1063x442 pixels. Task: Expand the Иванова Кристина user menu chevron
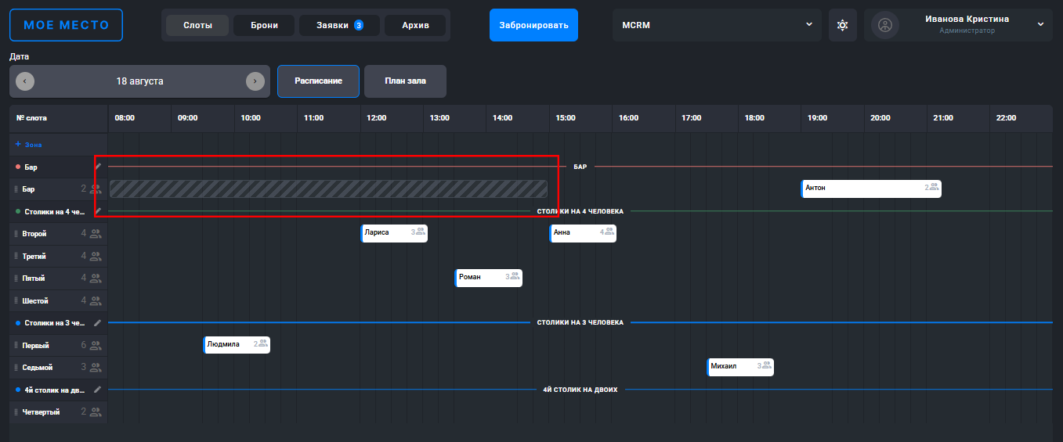coord(1040,24)
